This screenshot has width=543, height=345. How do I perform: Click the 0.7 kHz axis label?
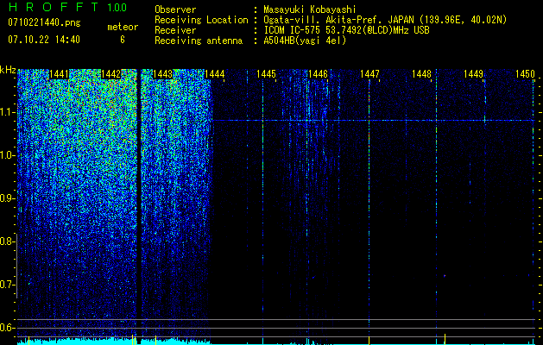click(7, 285)
